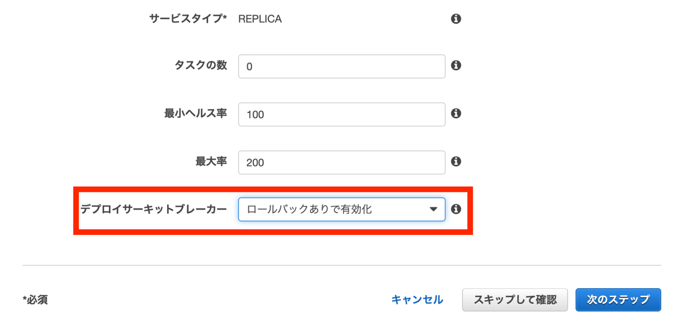Click the タスクの数 input containing 0

pyautogui.click(x=341, y=66)
